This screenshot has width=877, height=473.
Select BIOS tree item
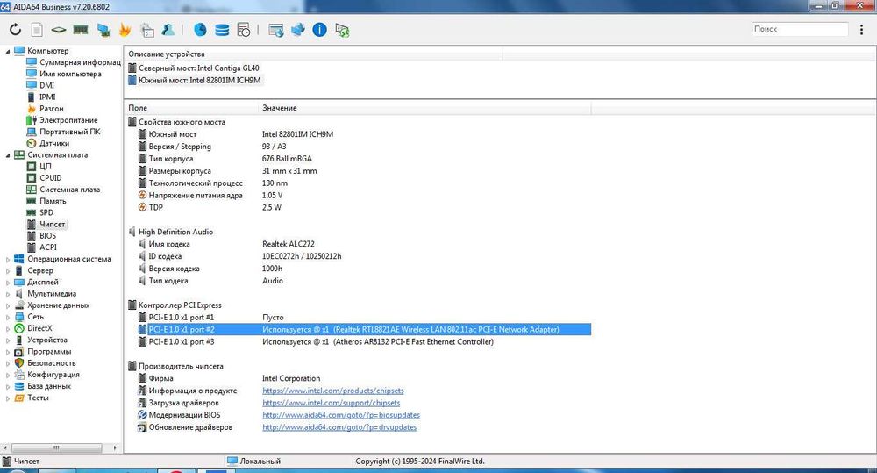41,236
